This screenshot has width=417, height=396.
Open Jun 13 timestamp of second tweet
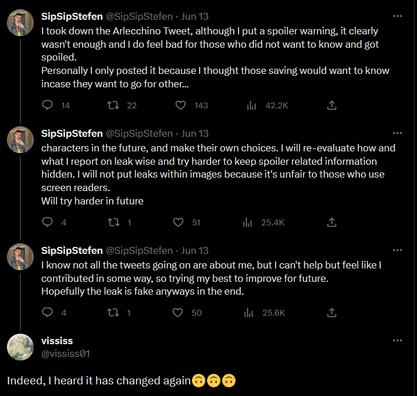pyautogui.click(x=195, y=133)
